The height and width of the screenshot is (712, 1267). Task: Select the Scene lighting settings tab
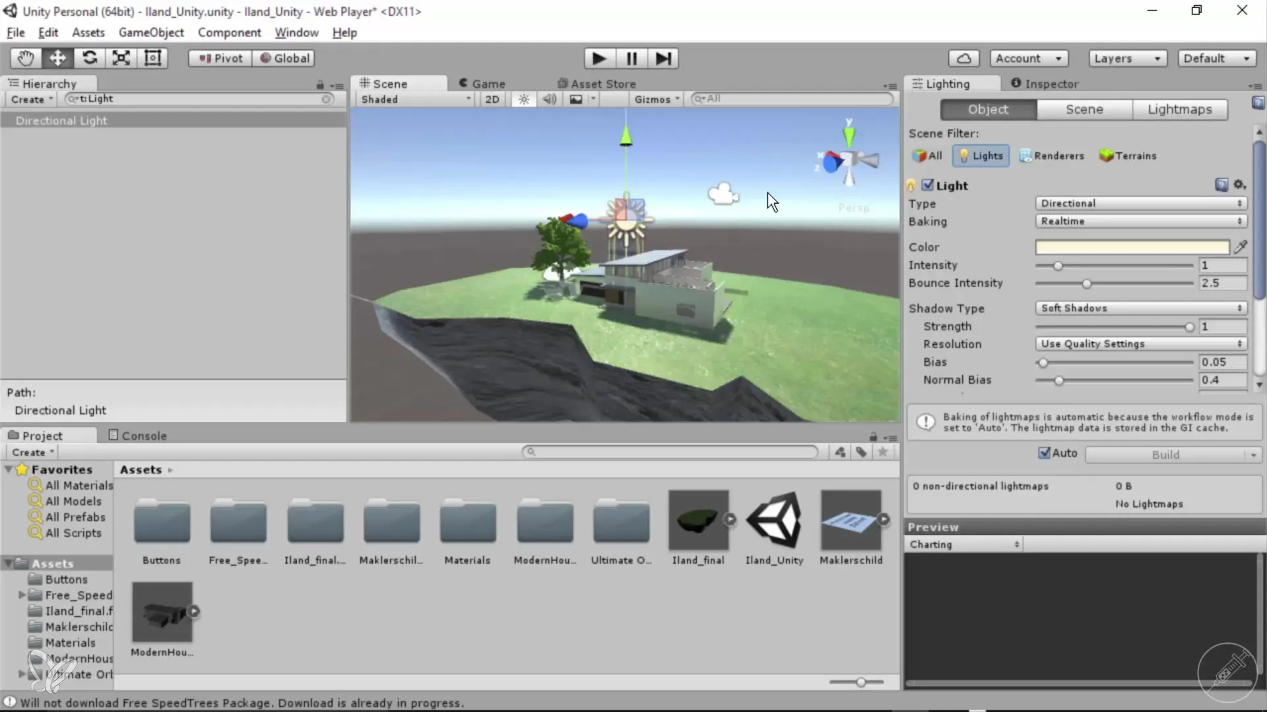pyautogui.click(x=1084, y=109)
